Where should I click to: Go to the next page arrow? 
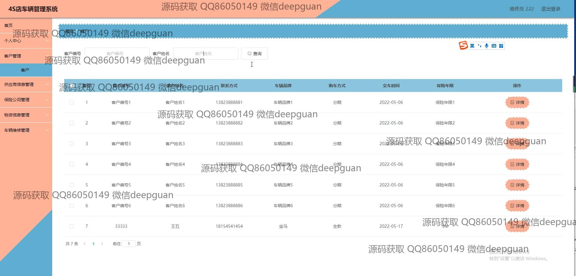[x=102, y=244]
